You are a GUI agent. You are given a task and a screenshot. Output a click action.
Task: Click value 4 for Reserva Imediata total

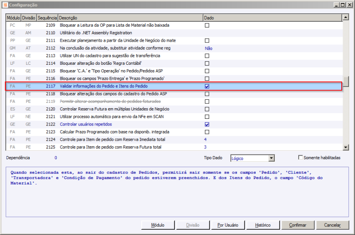(205, 139)
